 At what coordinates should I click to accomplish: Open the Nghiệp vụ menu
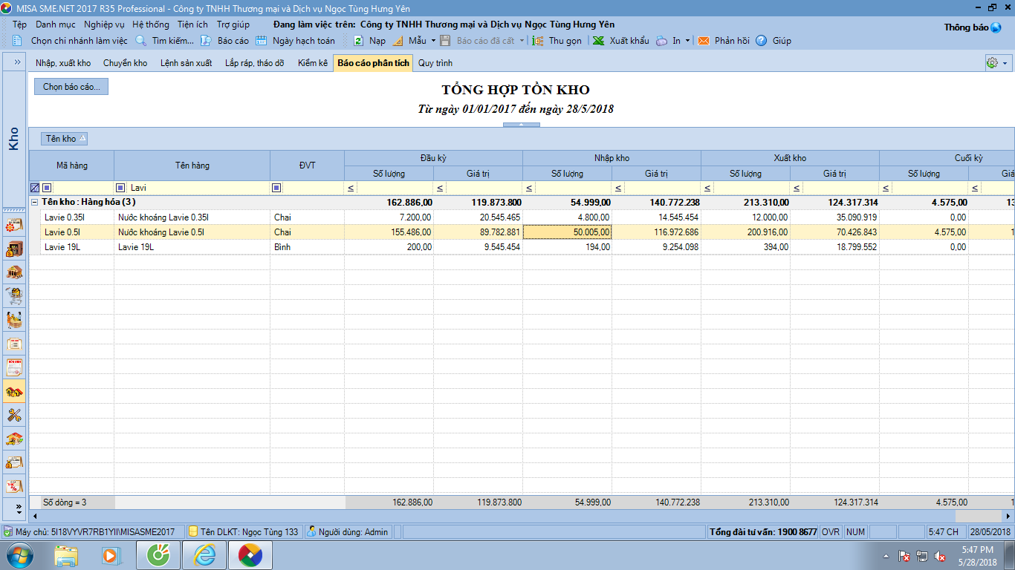[104, 24]
